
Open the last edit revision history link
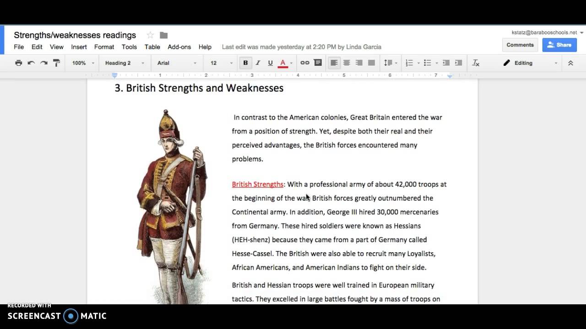[302, 47]
